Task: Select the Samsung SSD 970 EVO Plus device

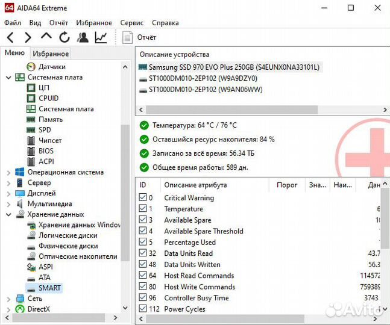Action: pos(230,67)
